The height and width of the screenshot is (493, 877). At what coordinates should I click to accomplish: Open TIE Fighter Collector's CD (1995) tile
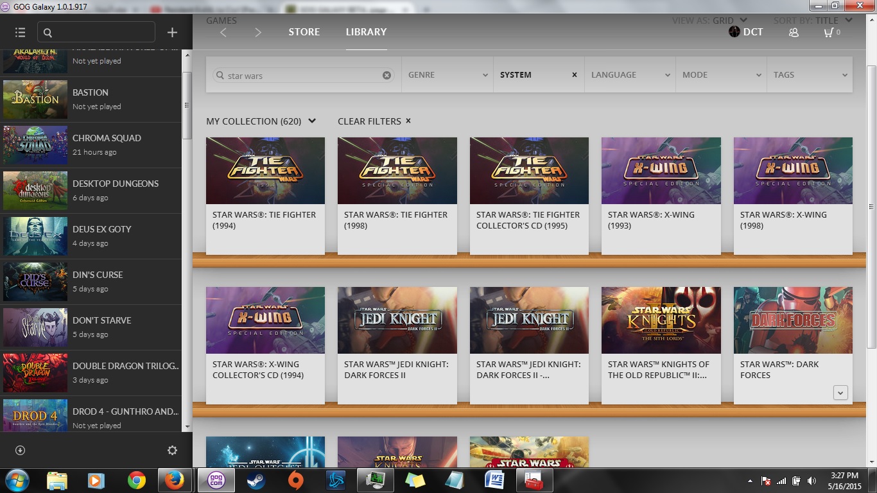coord(529,195)
